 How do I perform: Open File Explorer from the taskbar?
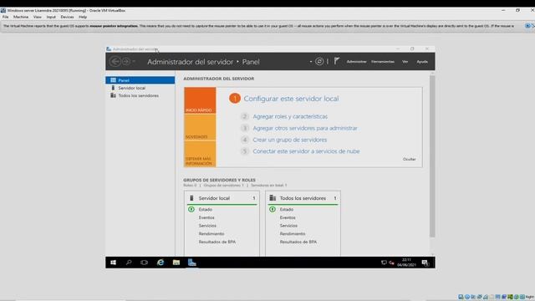(176, 263)
